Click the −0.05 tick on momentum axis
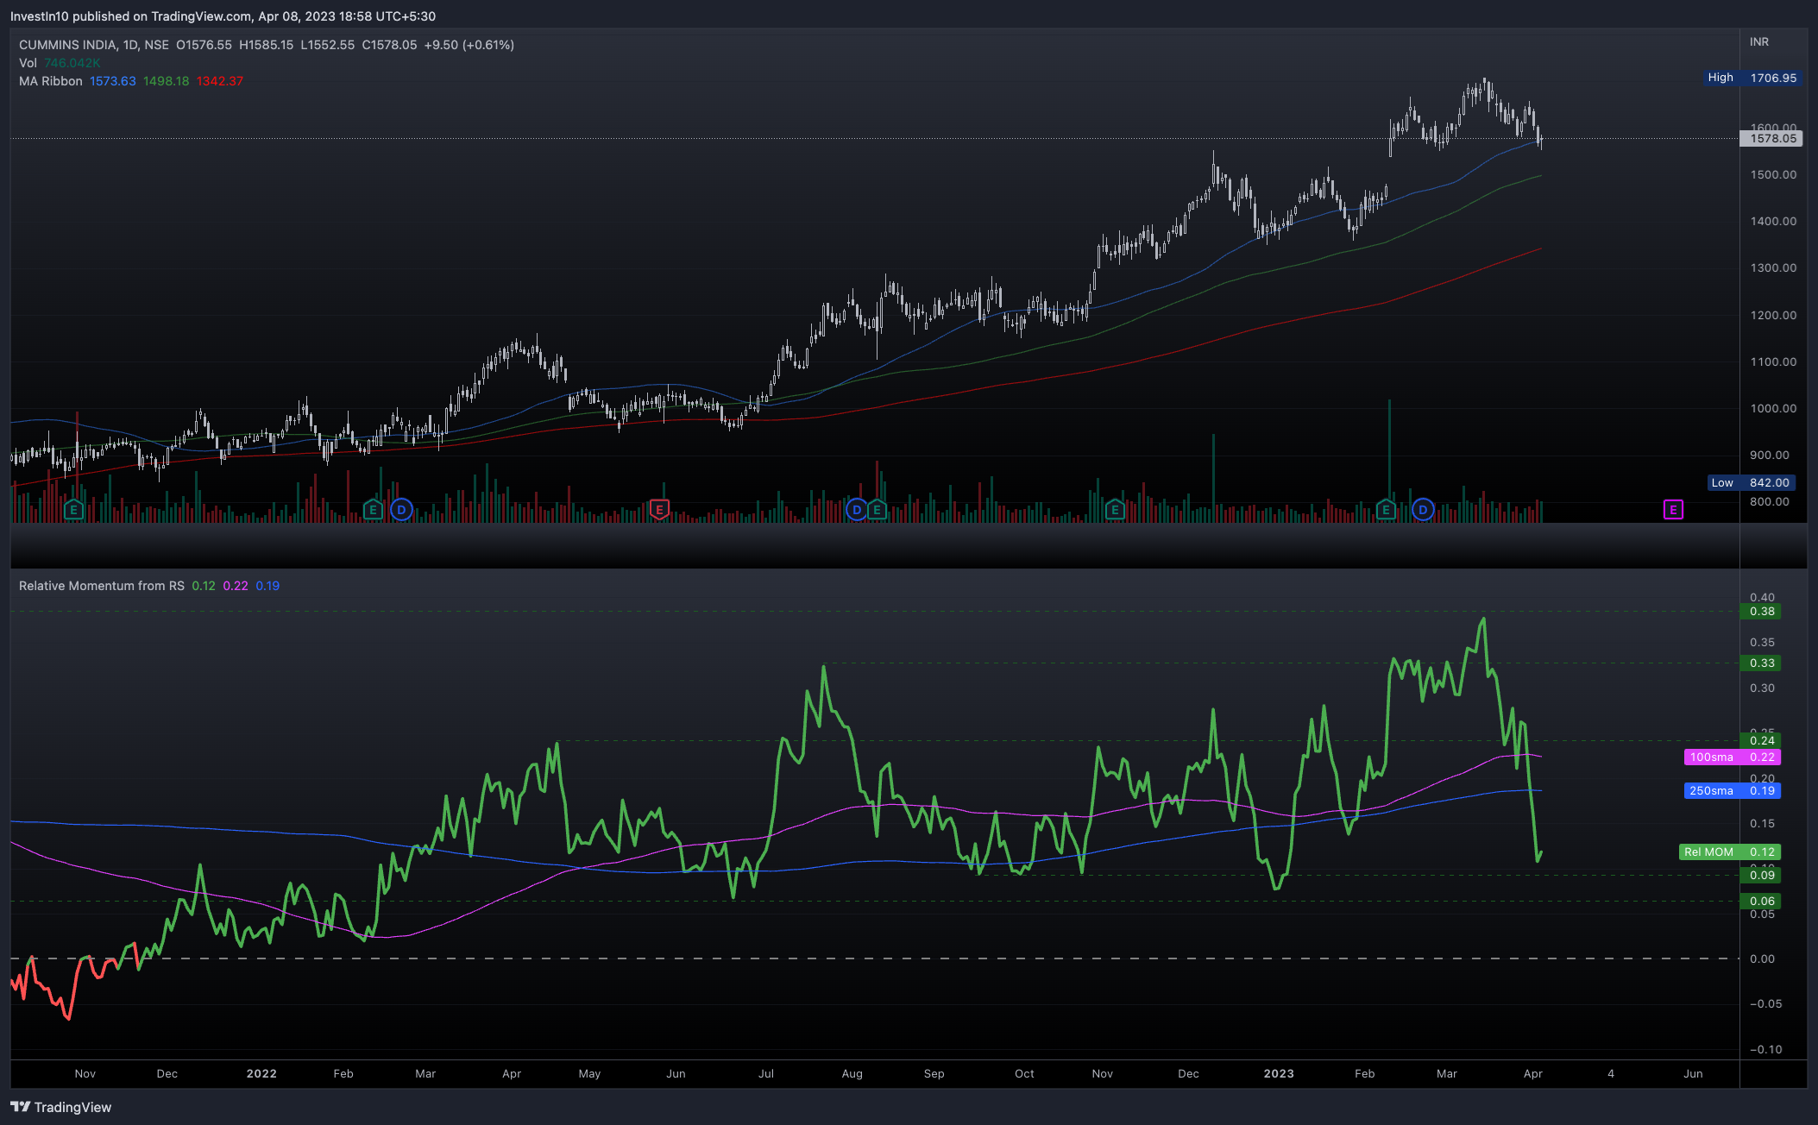Screen dimensions: 1818x1125 [x=1765, y=1004]
